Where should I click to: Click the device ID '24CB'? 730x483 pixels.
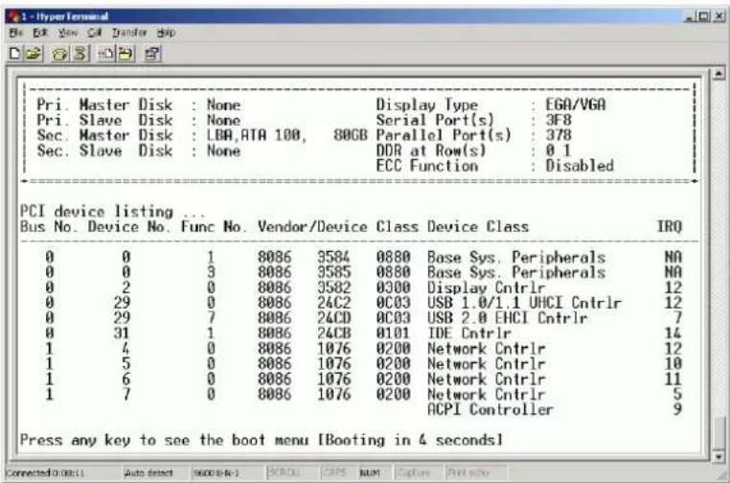click(x=333, y=333)
